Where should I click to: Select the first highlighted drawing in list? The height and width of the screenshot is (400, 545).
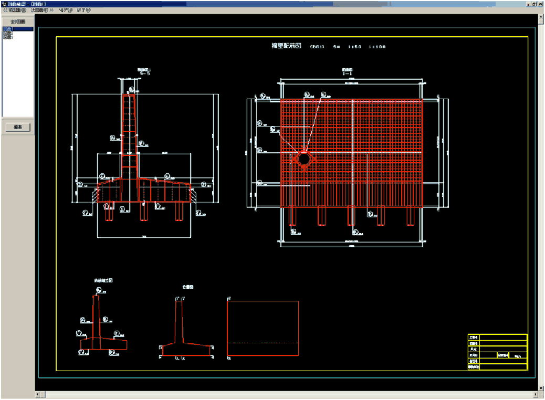point(8,29)
